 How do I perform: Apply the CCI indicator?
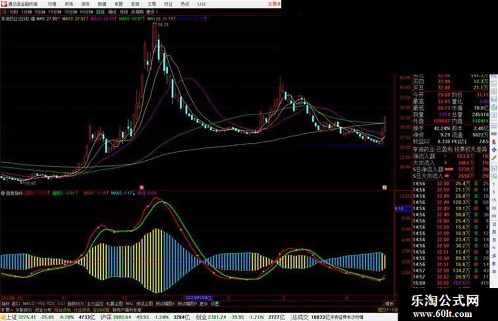pyautogui.click(x=61, y=304)
